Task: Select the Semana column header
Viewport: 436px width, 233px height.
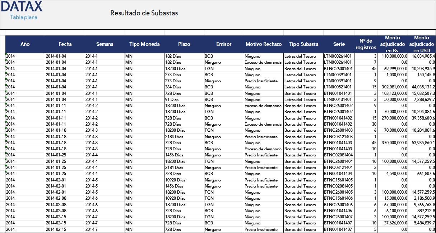Action: (105, 44)
